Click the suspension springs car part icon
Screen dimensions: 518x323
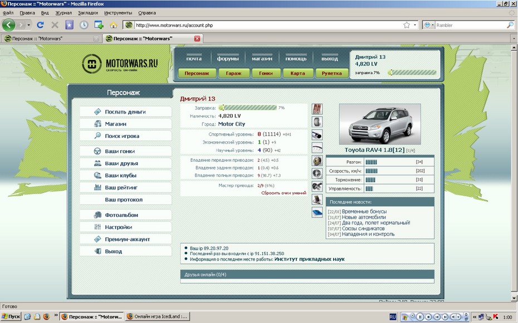pyautogui.click(x=317, y=109)
